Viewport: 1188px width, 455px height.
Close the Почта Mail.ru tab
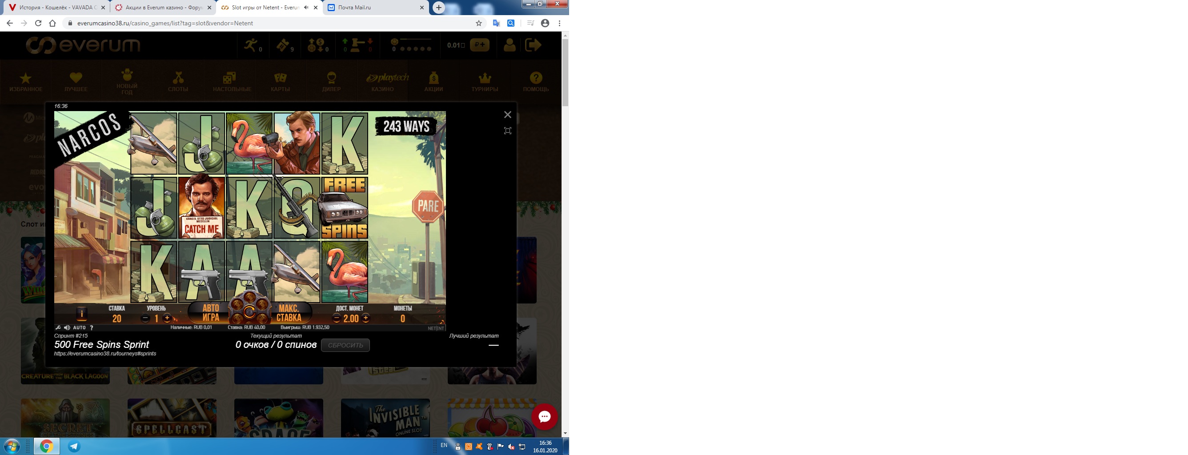[421, 8]
